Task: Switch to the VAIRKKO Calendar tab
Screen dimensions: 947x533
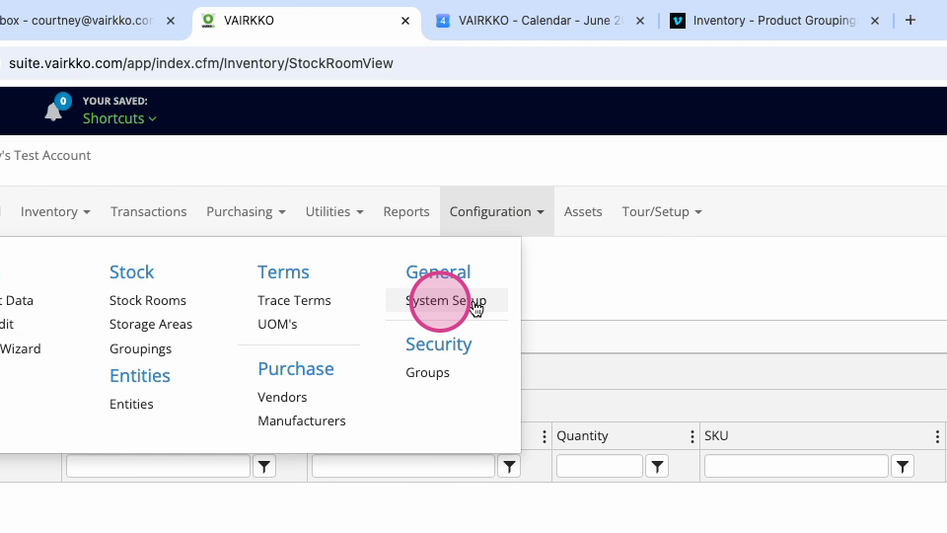Action: click(x=540, y=21)
